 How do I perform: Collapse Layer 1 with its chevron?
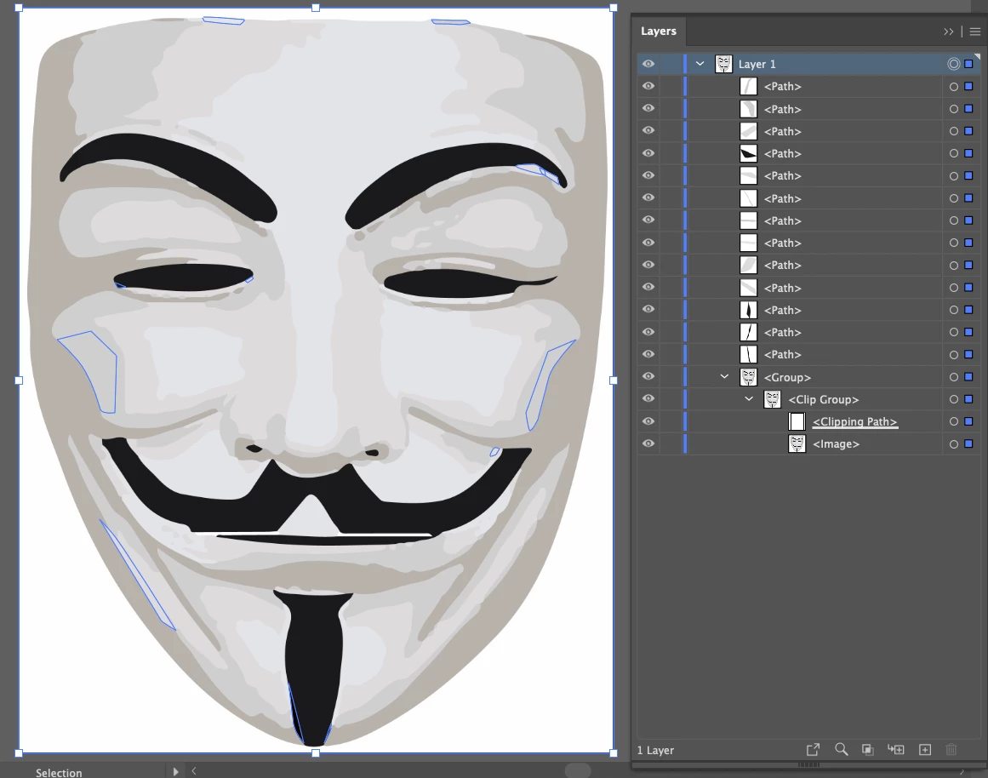click(x=700, y=64)
